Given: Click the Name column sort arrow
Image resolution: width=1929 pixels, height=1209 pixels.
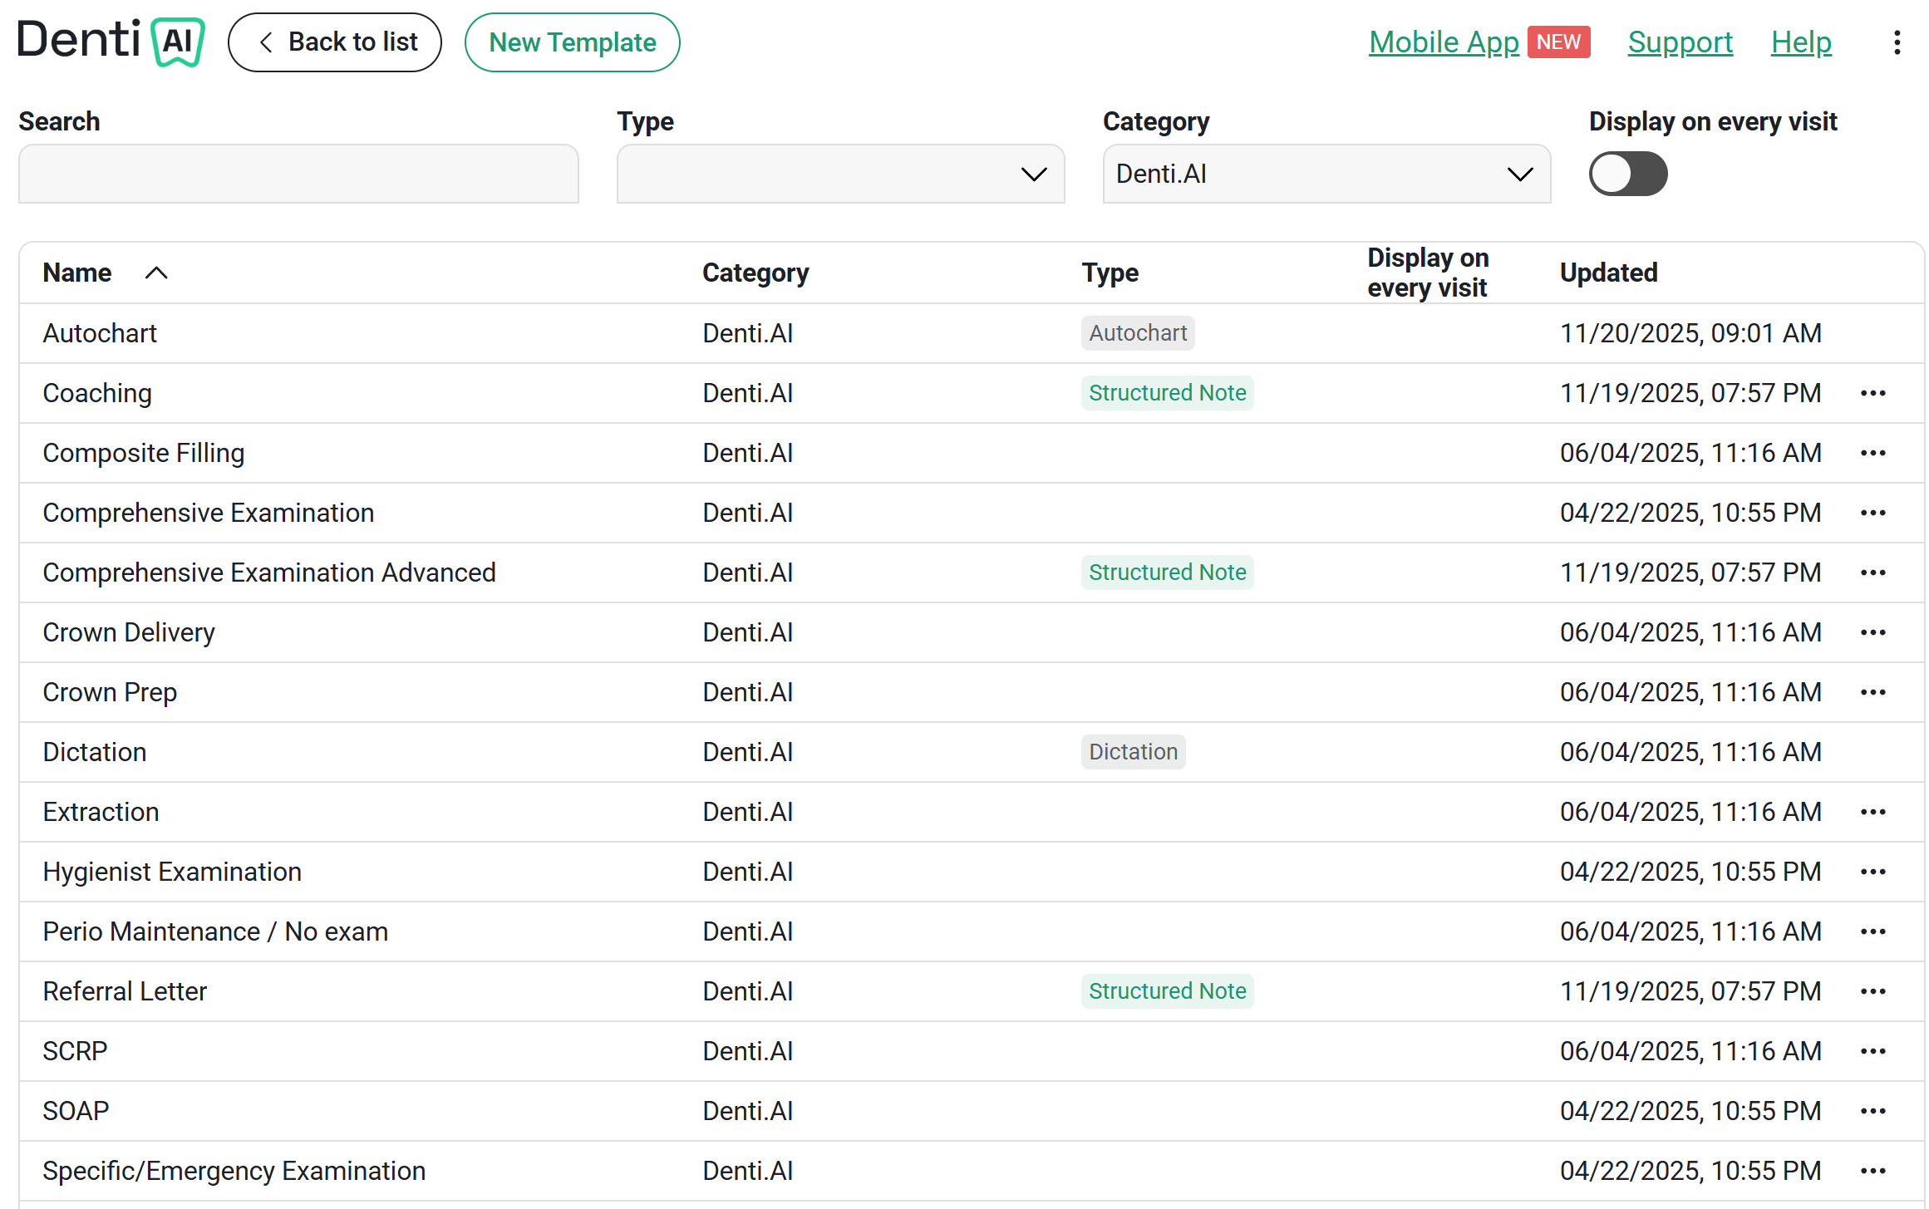Looking at the screenshot, I should coord(156,273).
